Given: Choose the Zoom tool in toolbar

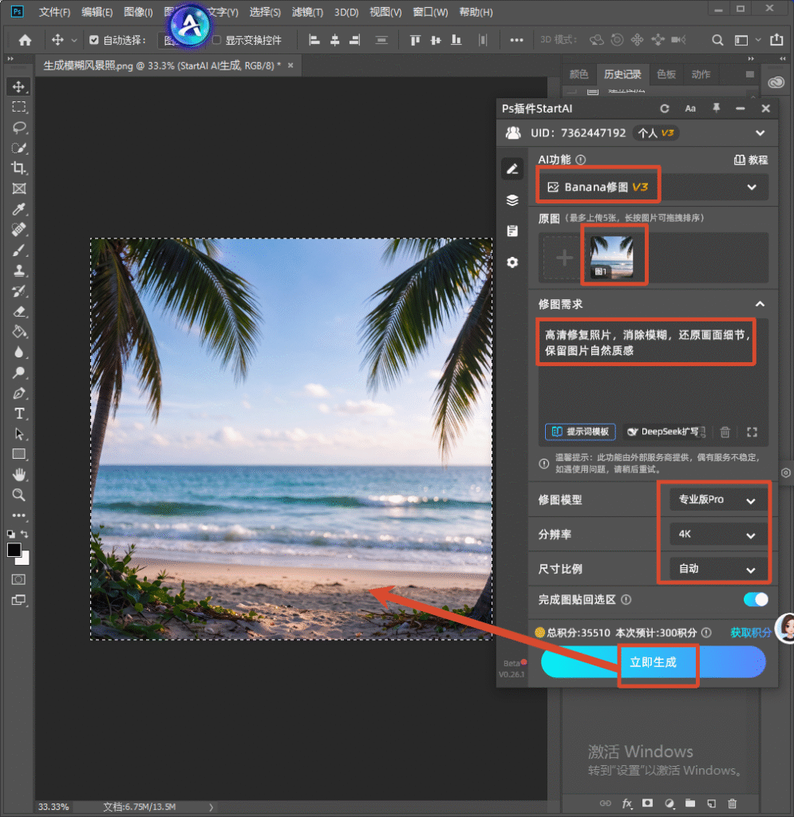Looking at the screenshot, I should pos(19,495).
